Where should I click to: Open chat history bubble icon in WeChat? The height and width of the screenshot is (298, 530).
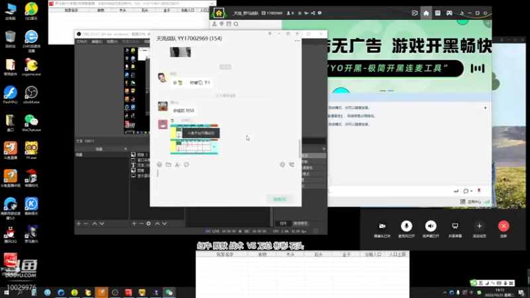pos(187,164)
